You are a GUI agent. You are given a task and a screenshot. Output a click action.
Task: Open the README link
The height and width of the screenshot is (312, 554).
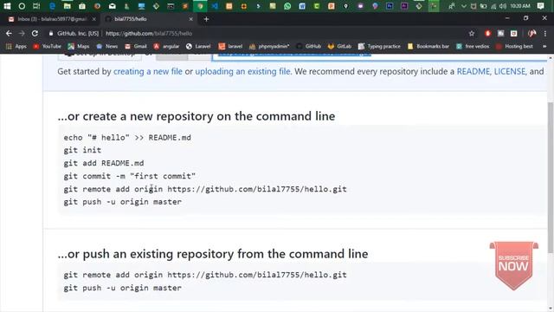473,71
